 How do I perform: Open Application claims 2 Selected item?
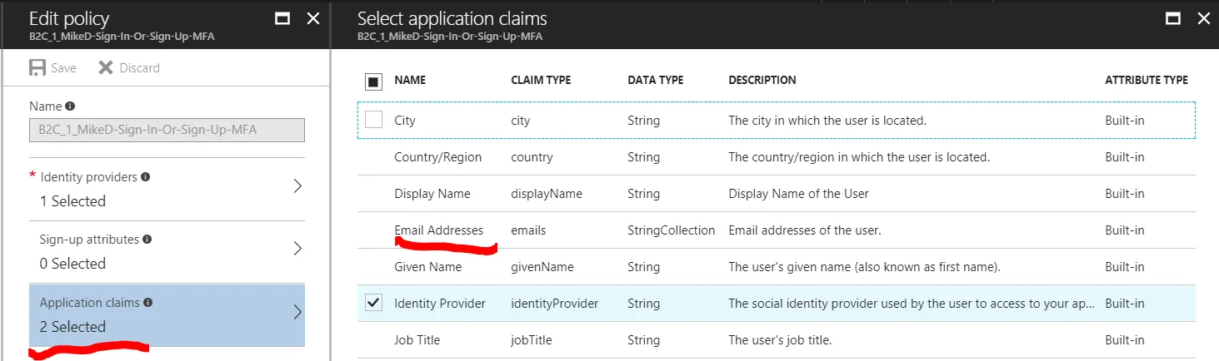[x=167, y=315]
